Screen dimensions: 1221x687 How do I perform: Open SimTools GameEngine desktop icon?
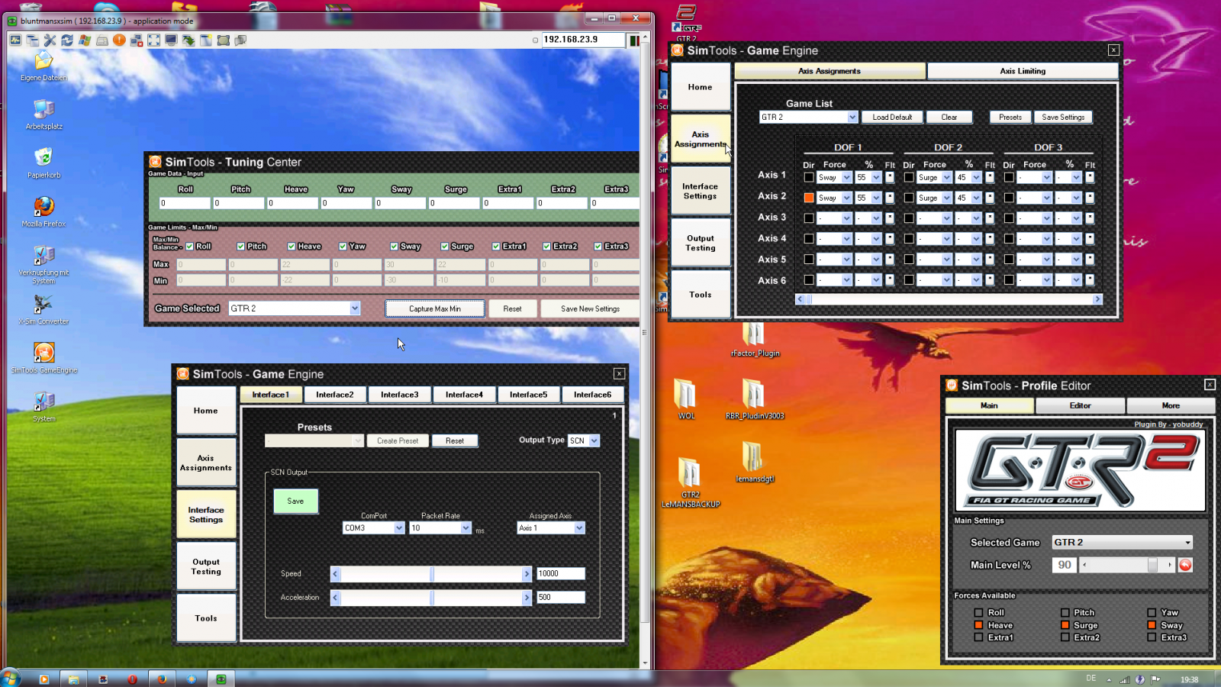click(x=43, y=353)
